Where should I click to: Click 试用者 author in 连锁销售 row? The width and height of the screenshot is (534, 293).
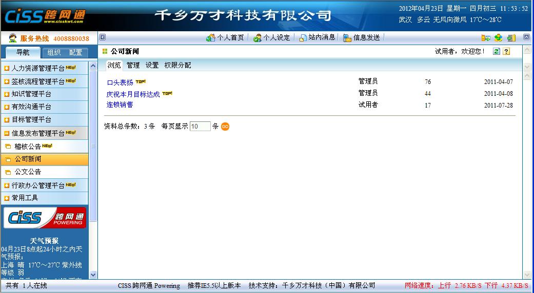click(x=368, y=104)
